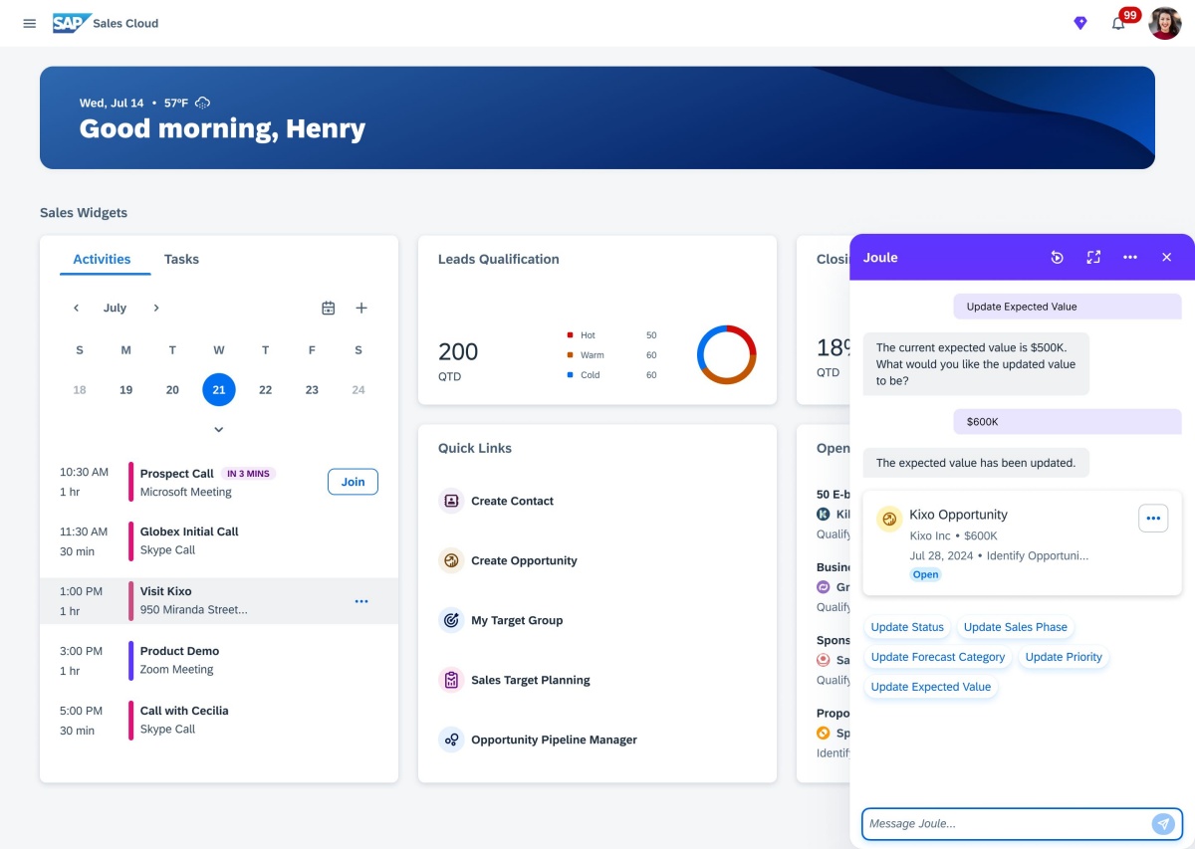Click the Warm legend orange swatch
The image size is (1195, 849).
click(x=570, y=355)
